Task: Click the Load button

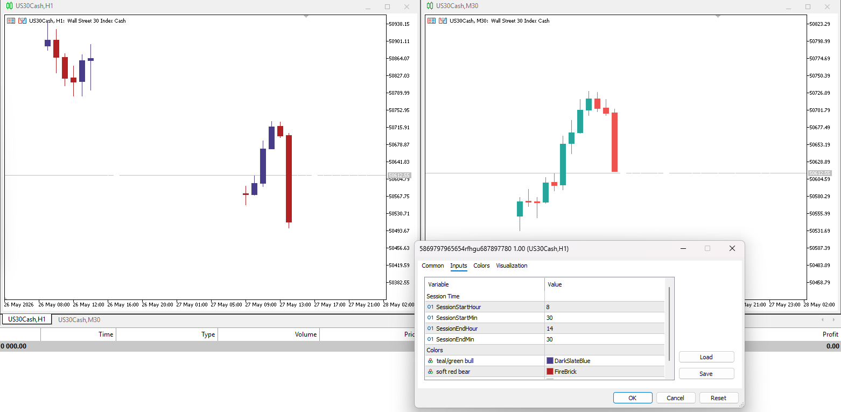Action: 706,357
